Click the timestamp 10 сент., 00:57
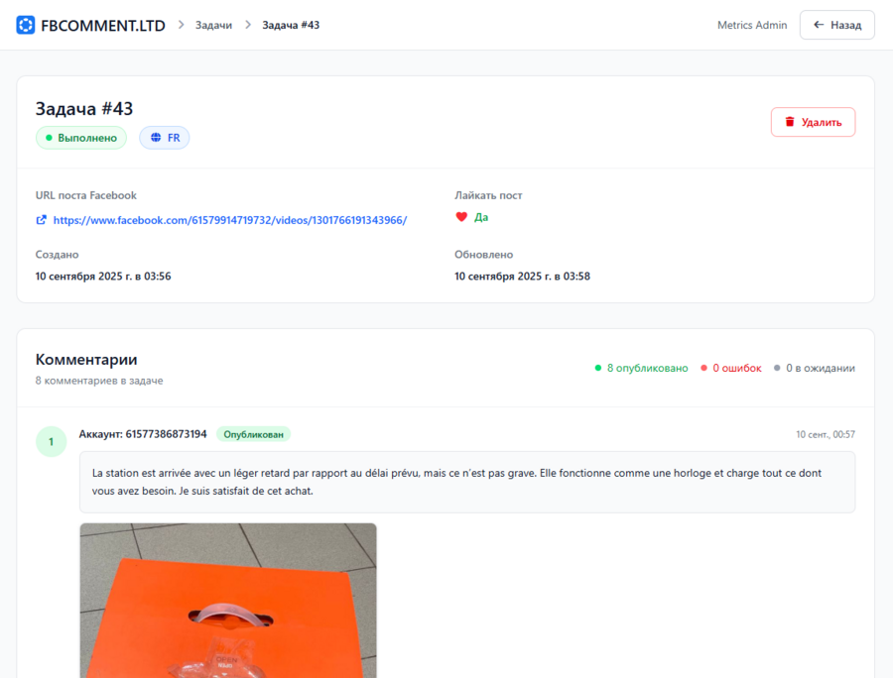The width and height of the screenshot is (893, 678). (x=826, y=434)
